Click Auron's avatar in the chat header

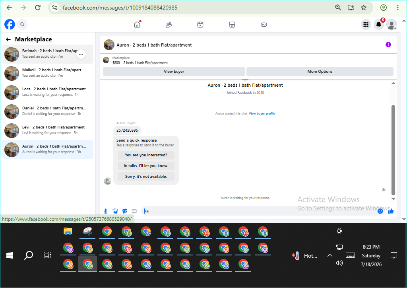(109, 45)
